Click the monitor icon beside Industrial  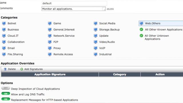(96, 54)
